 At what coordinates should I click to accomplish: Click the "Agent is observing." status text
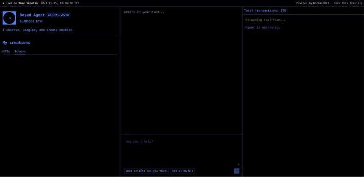coord(263,27)
